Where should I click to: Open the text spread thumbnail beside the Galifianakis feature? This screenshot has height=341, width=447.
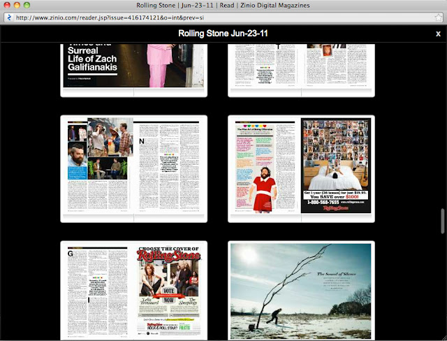(x=301, y=71)
